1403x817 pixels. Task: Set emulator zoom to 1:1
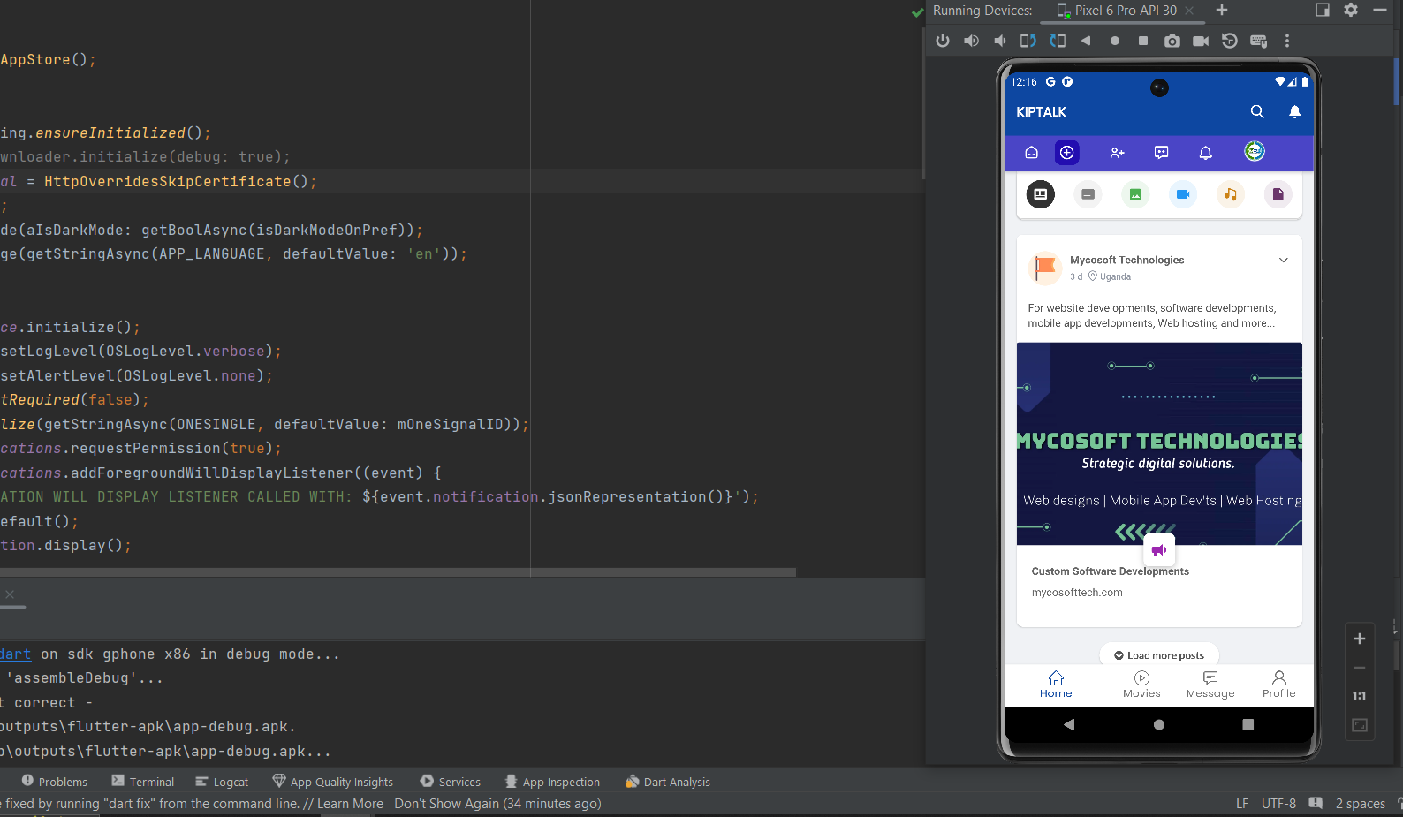(x=1360, y=696)
